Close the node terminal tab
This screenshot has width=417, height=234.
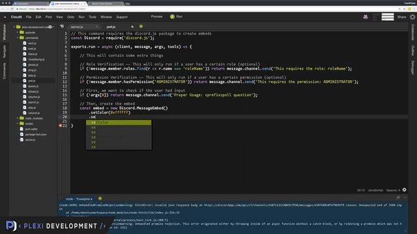(x=91, y=199)
